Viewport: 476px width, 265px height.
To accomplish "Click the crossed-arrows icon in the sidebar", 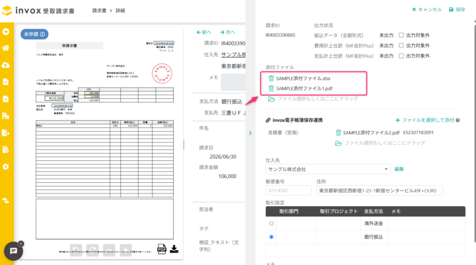I will pos(6,201).
